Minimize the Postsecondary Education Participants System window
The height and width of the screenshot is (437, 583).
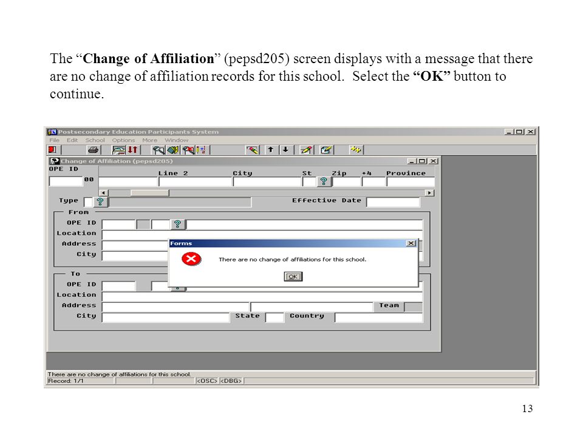pos(509,132)
